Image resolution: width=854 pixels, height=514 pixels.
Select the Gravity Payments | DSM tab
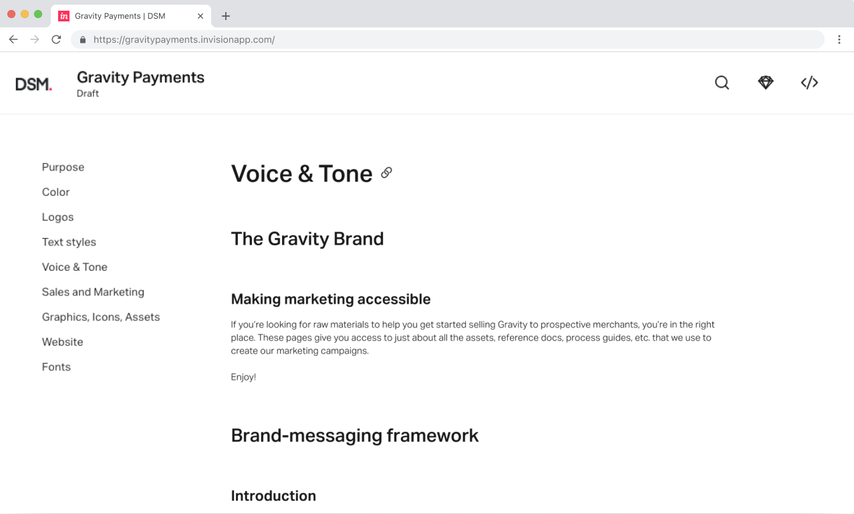pyautogui.click(x=132, y=16)
